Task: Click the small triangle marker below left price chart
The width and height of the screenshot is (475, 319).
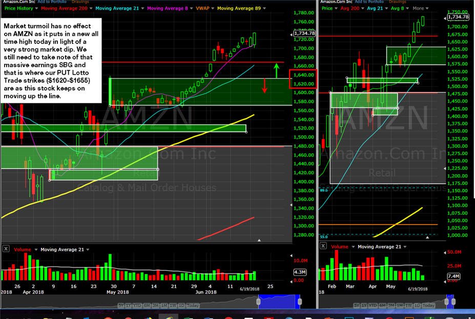Action: point(259,240)
